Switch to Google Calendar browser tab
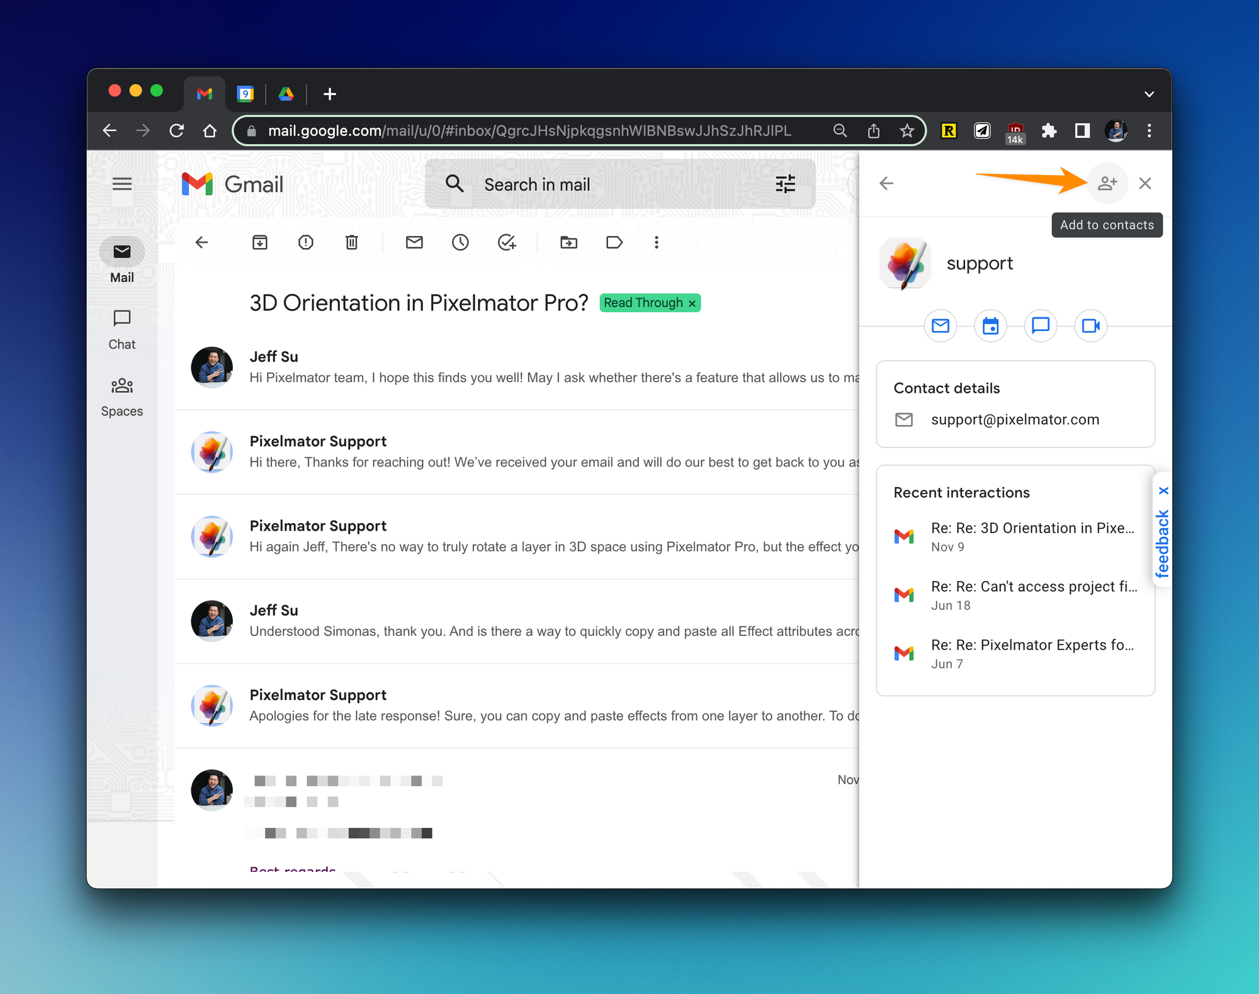 coord(245,94)
